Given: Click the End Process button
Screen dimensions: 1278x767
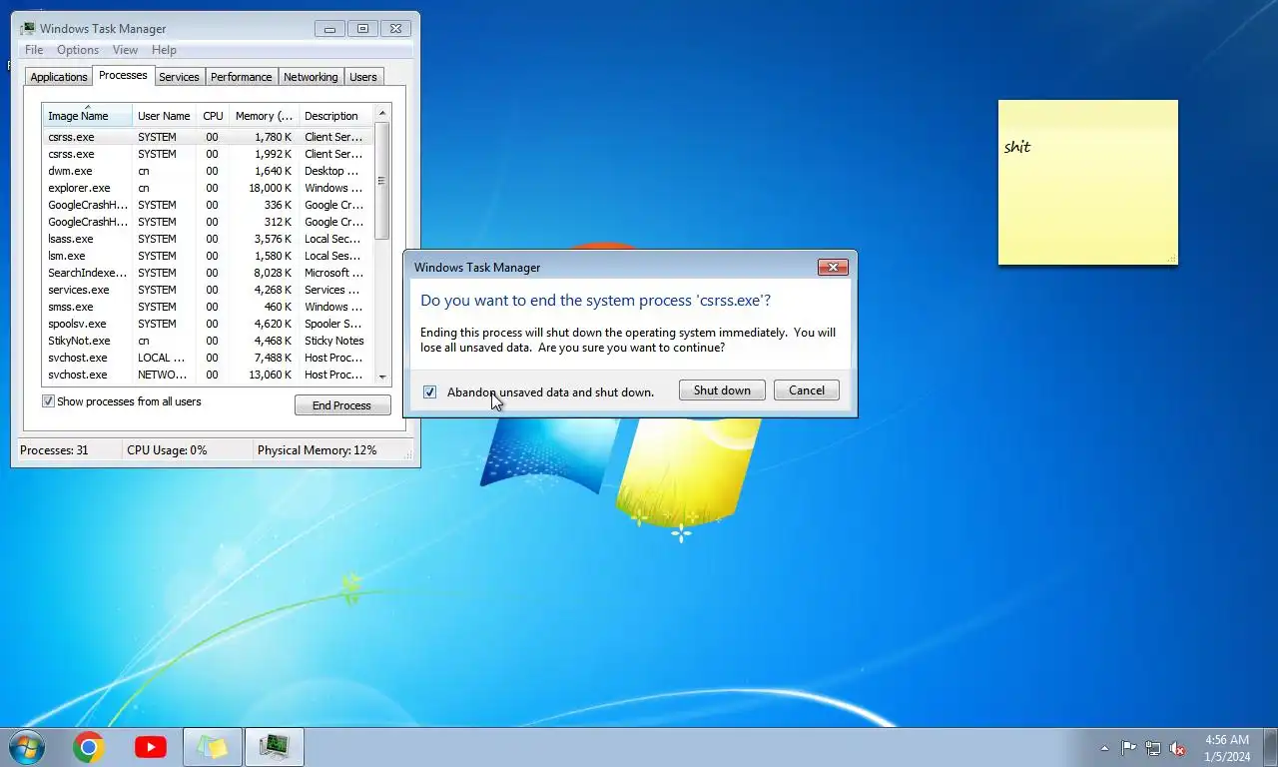Looking at the screenshot, I should [x=342, y=405].
